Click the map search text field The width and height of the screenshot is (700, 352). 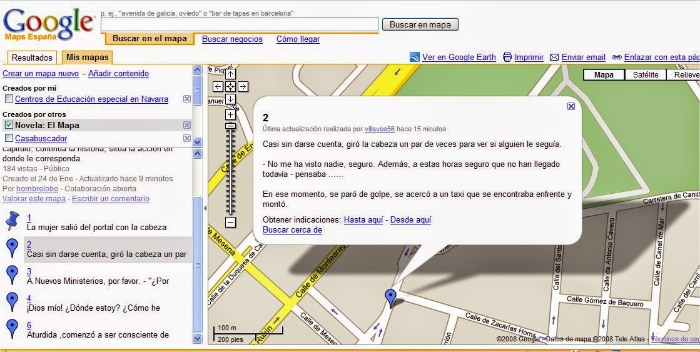(x=240, y=24)
